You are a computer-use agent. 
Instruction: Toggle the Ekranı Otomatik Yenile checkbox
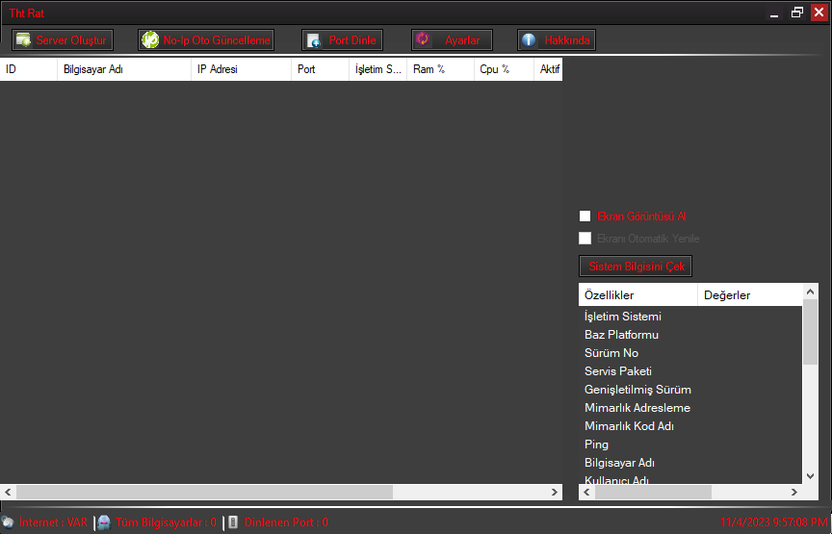(x=585, y=239)
